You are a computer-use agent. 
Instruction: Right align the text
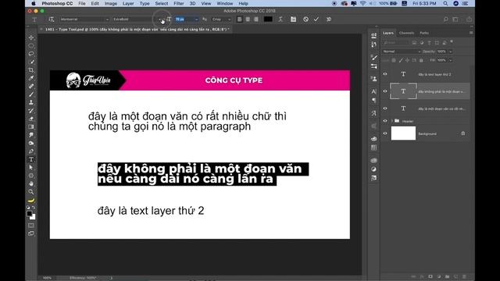click(256, 20)
